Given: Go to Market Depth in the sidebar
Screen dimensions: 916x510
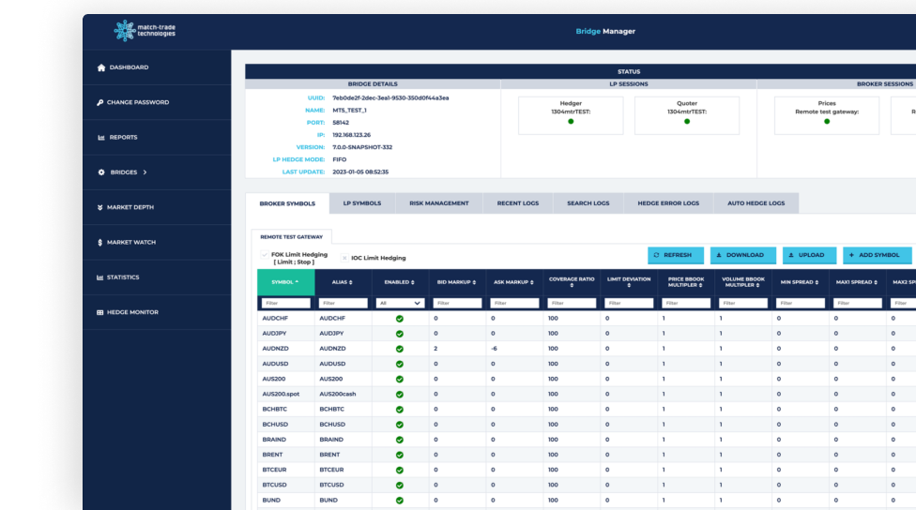Looking at the screenshot, I should [x=157, y=208].
